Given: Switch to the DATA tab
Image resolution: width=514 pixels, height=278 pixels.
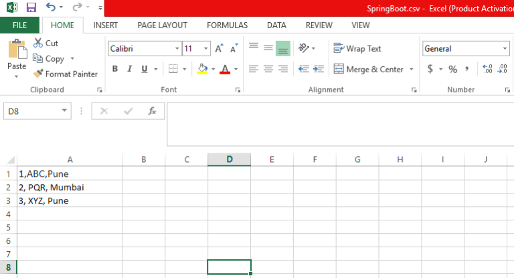Looking at the screenshot, I should [276, 25].
